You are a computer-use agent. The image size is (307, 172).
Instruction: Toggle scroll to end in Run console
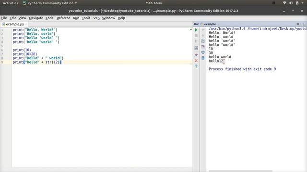[x=203, y=47]
